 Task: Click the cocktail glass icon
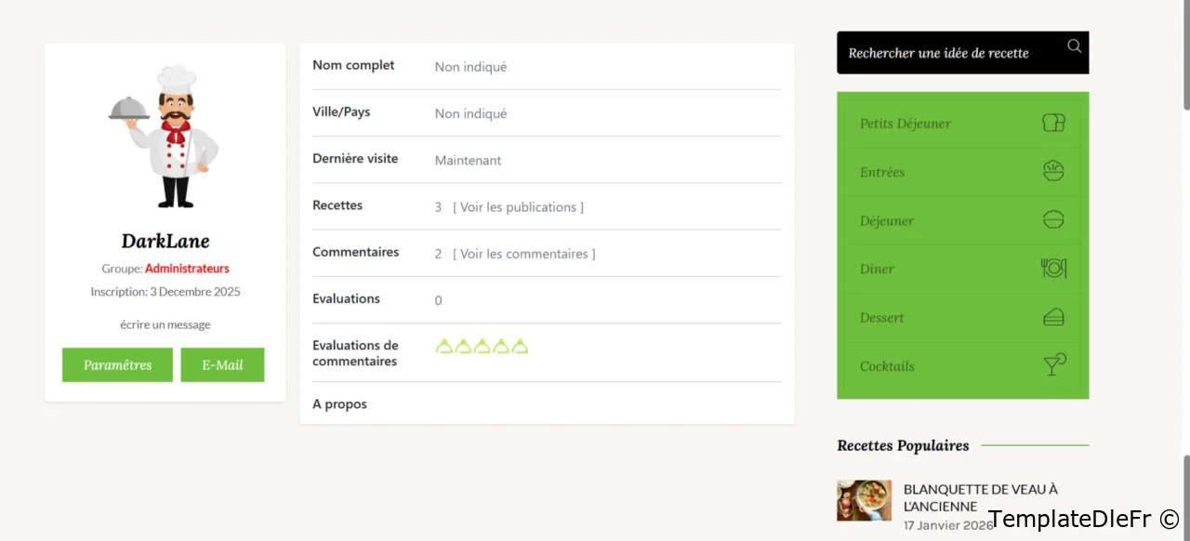pos(1052,365)
